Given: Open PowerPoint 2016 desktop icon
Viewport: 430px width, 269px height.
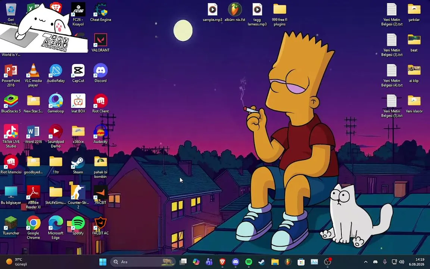Looking at the screenshot, I should tap(11, 75).
